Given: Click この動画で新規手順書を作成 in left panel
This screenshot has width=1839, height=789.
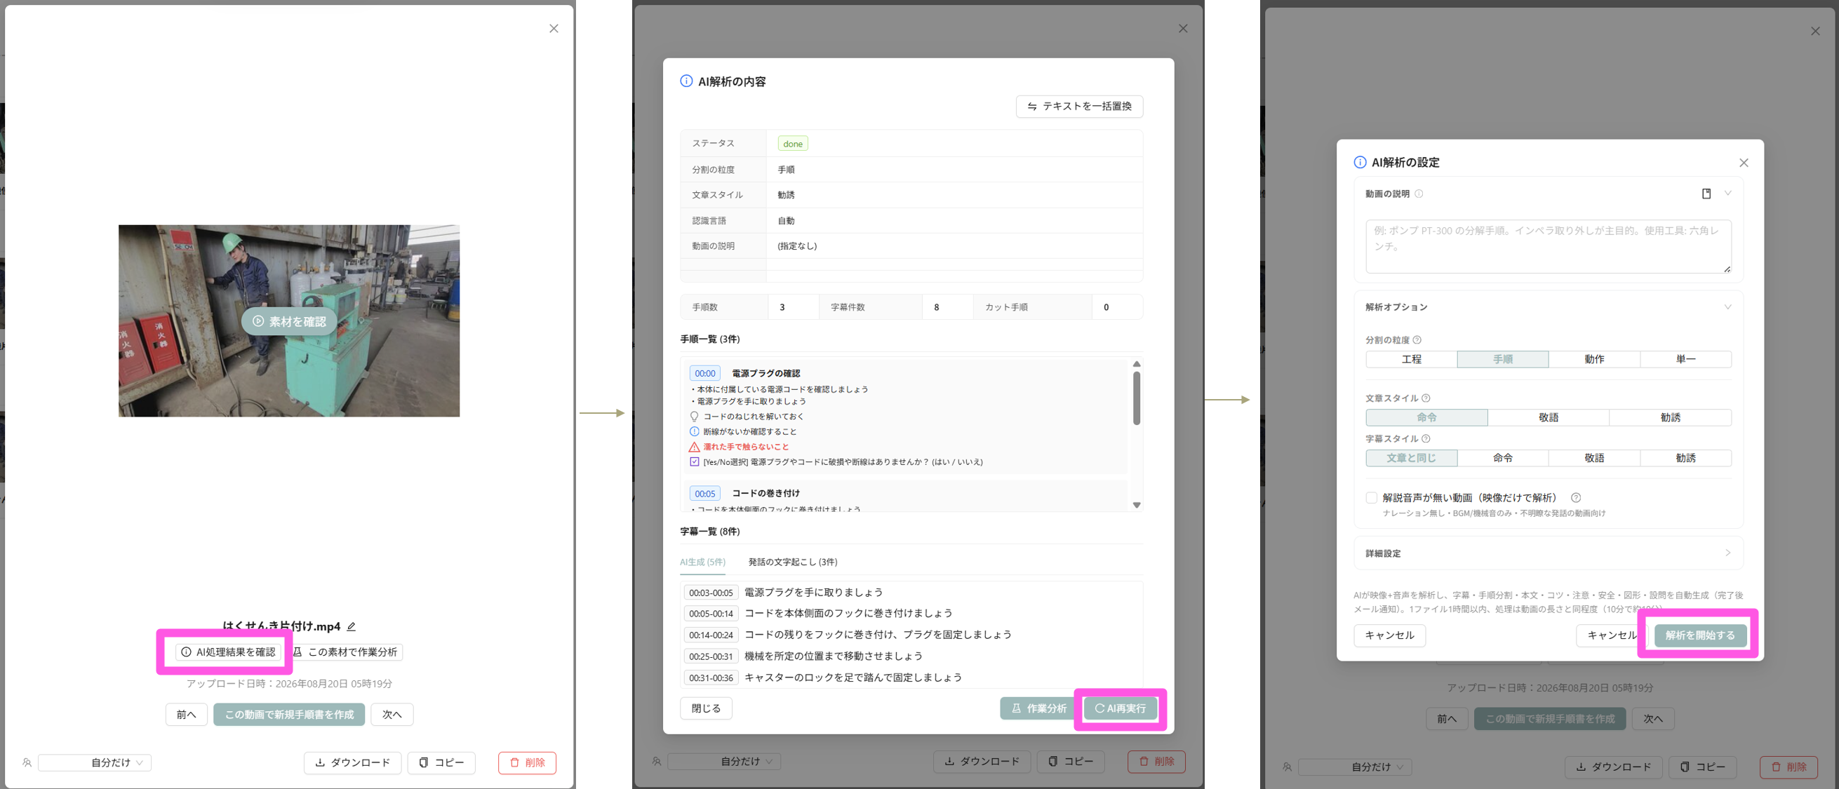Looking at the screenshot, I should (289, 715).
